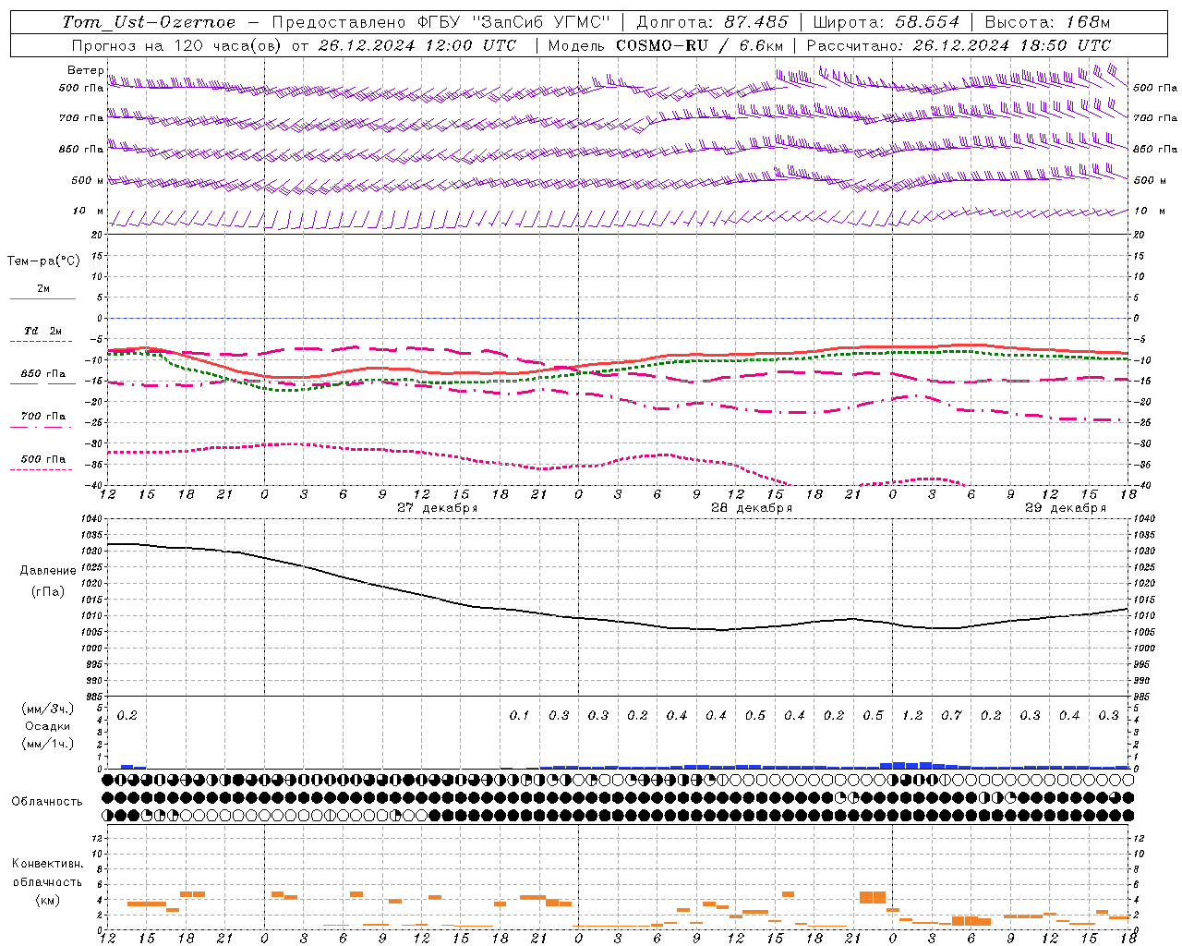This screenshot has width=1182, height=946.
Task: Click the Ветер wind panel label
Action: [85, 70]
